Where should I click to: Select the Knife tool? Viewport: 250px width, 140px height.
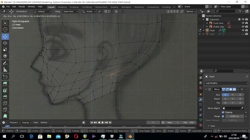[5, 110]
